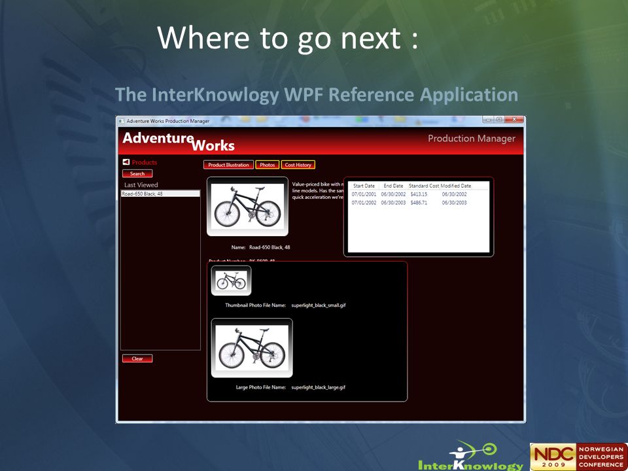Viewport: 628px width, 471px height.
Task: Click the Production Manager title text
Action: (472, 138)
